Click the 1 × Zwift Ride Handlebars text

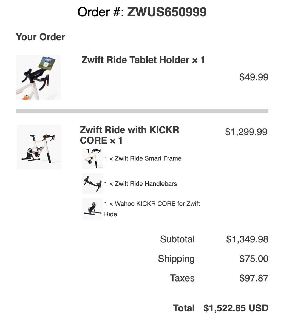(141, 184)
